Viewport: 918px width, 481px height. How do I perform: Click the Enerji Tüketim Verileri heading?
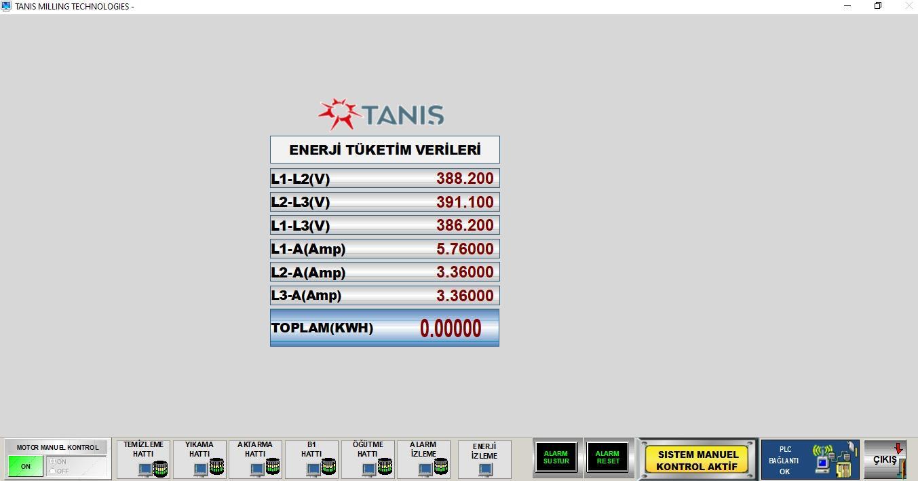tap(385, 150)
